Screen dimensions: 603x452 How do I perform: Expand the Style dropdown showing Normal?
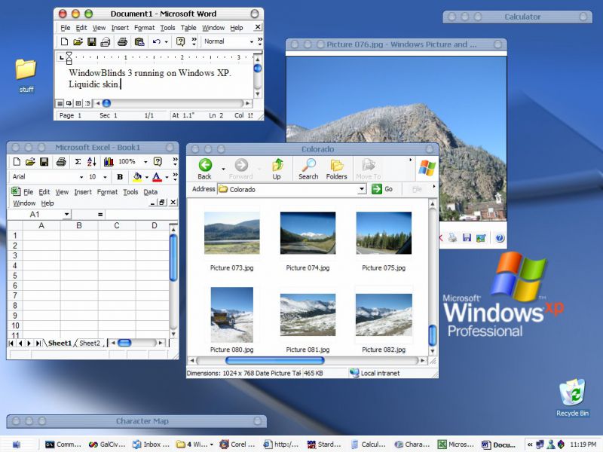(x=253, y=41)
